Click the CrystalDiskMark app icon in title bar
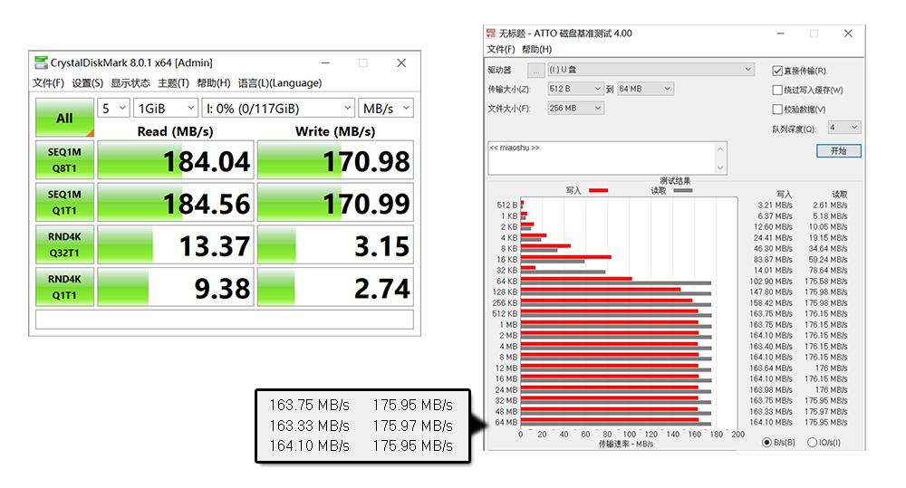Viewport: 906px width, 488px height. point(41,62)
